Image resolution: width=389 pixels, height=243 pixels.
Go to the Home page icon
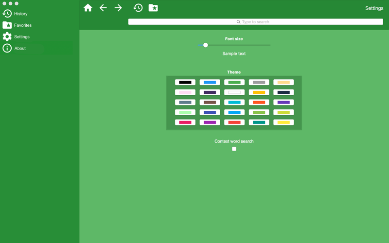pos(88,8)
